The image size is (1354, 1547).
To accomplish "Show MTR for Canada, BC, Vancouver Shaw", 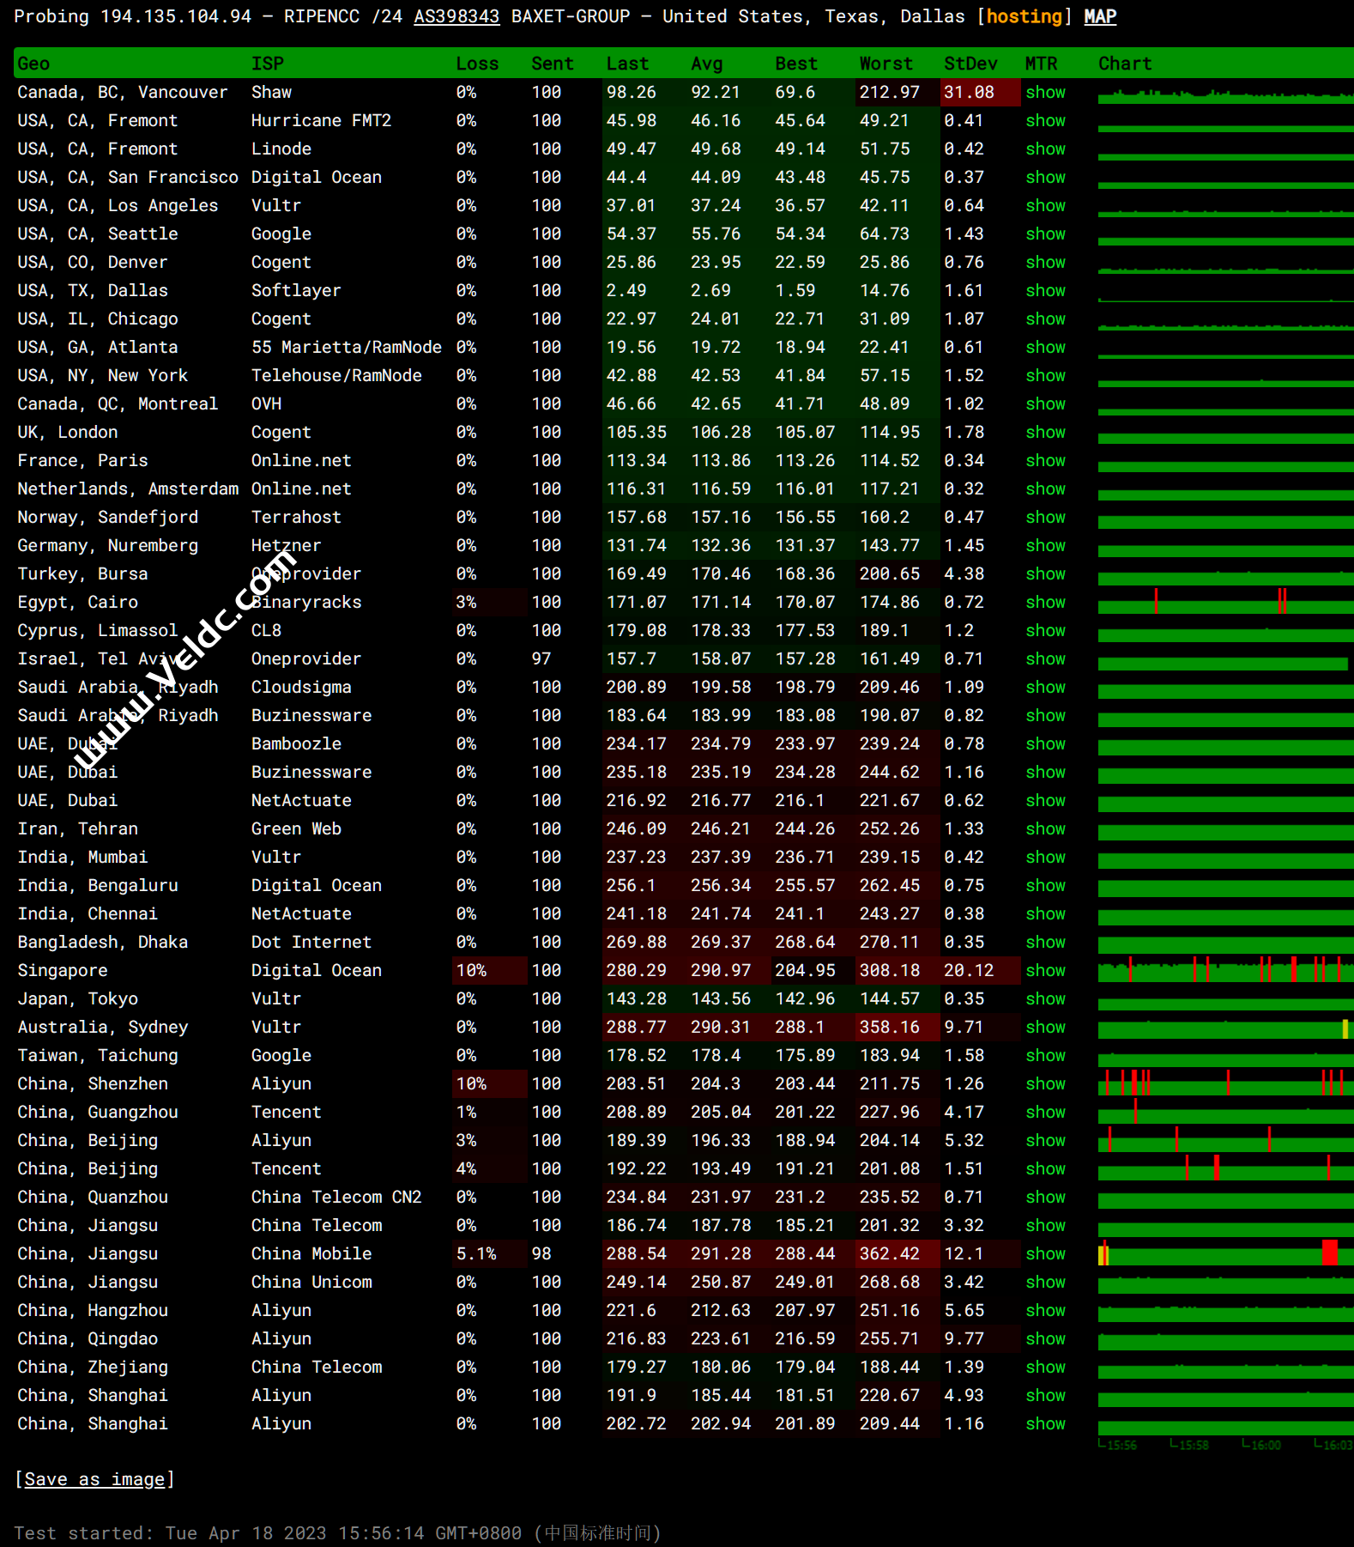I will 1045,92.
